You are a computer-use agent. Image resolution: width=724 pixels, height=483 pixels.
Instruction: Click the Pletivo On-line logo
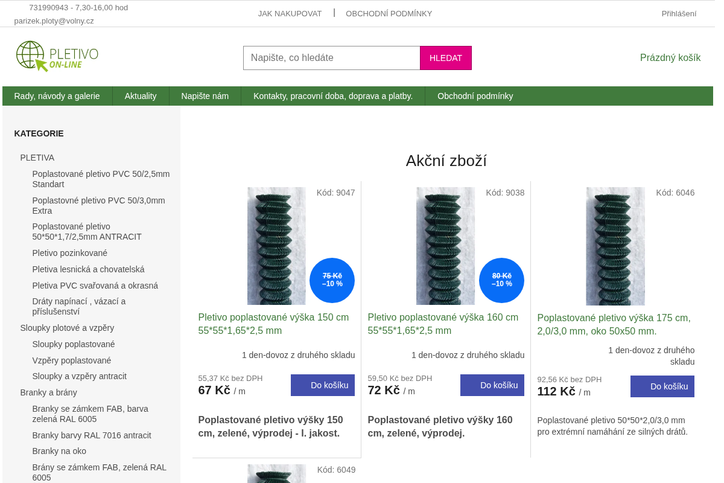57,56
